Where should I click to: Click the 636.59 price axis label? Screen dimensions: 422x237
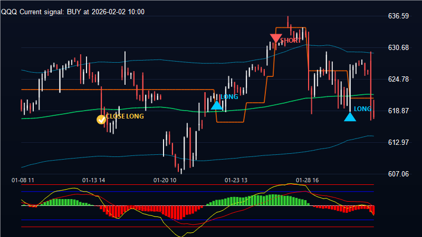click(x=398, y=16)
